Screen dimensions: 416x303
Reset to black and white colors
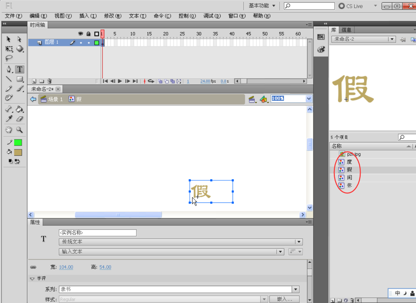point(10,162)
